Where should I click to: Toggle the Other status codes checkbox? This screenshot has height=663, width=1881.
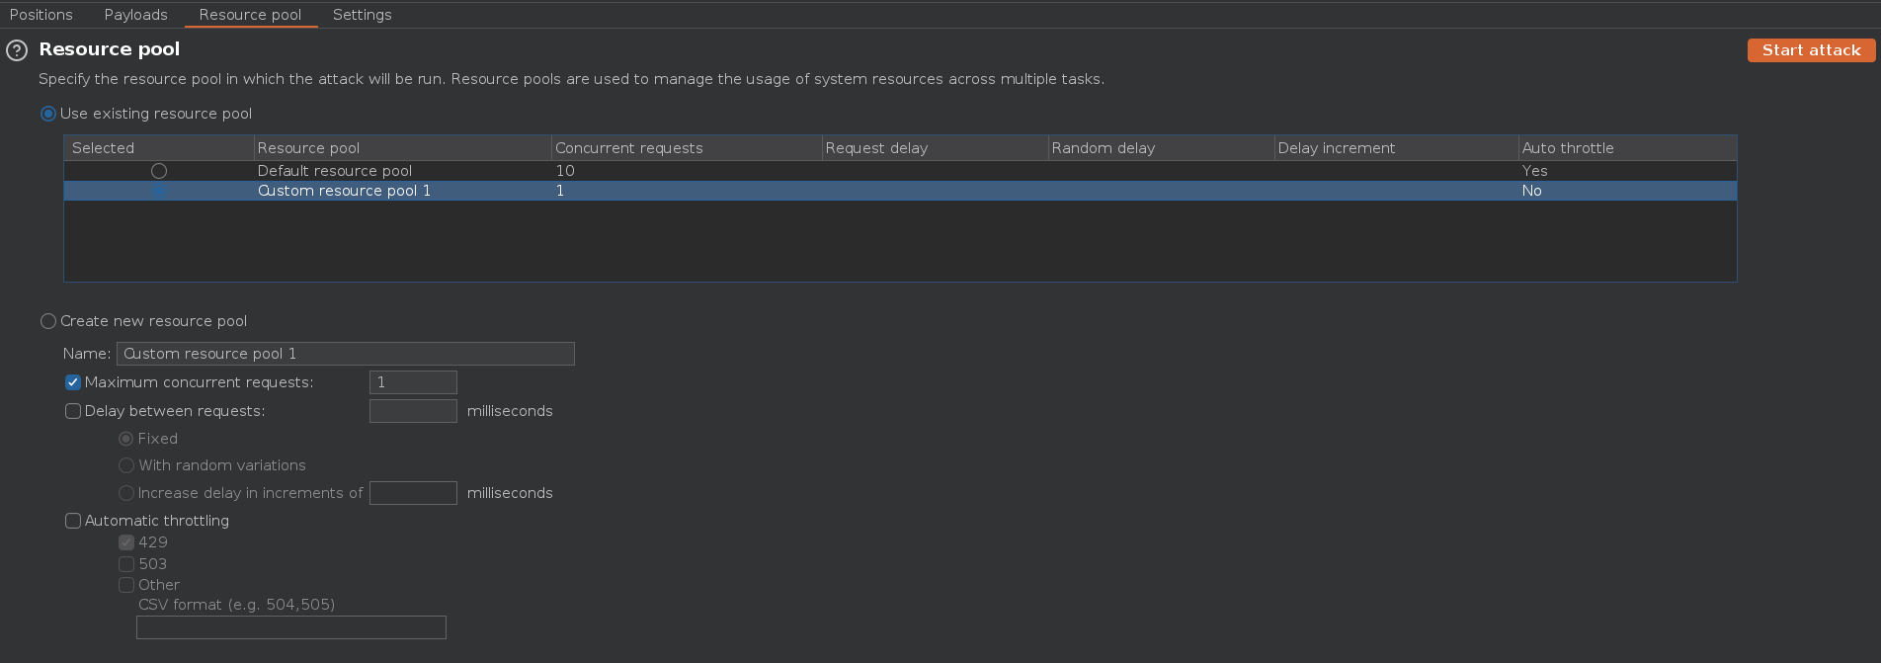point(126,585)
